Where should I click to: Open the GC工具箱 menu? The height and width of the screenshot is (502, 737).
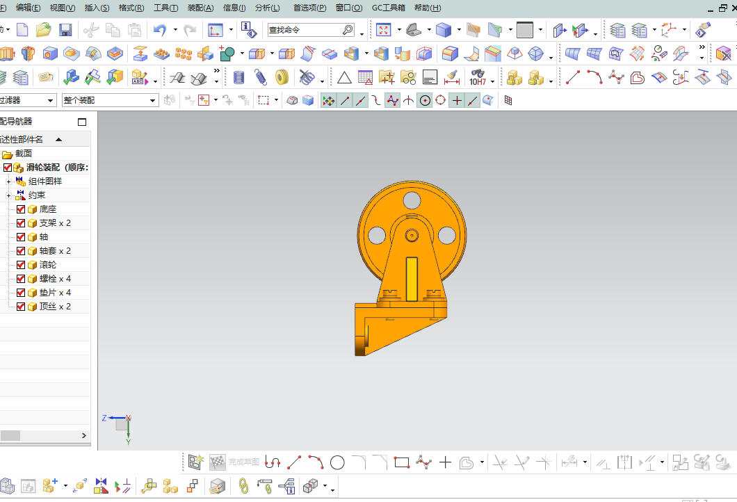[388, 8]
